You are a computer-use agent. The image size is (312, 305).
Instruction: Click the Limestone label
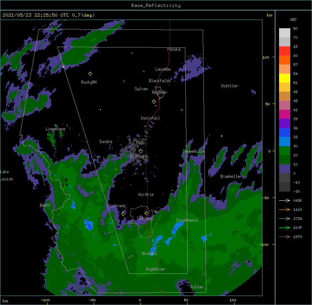coord(55,129)
